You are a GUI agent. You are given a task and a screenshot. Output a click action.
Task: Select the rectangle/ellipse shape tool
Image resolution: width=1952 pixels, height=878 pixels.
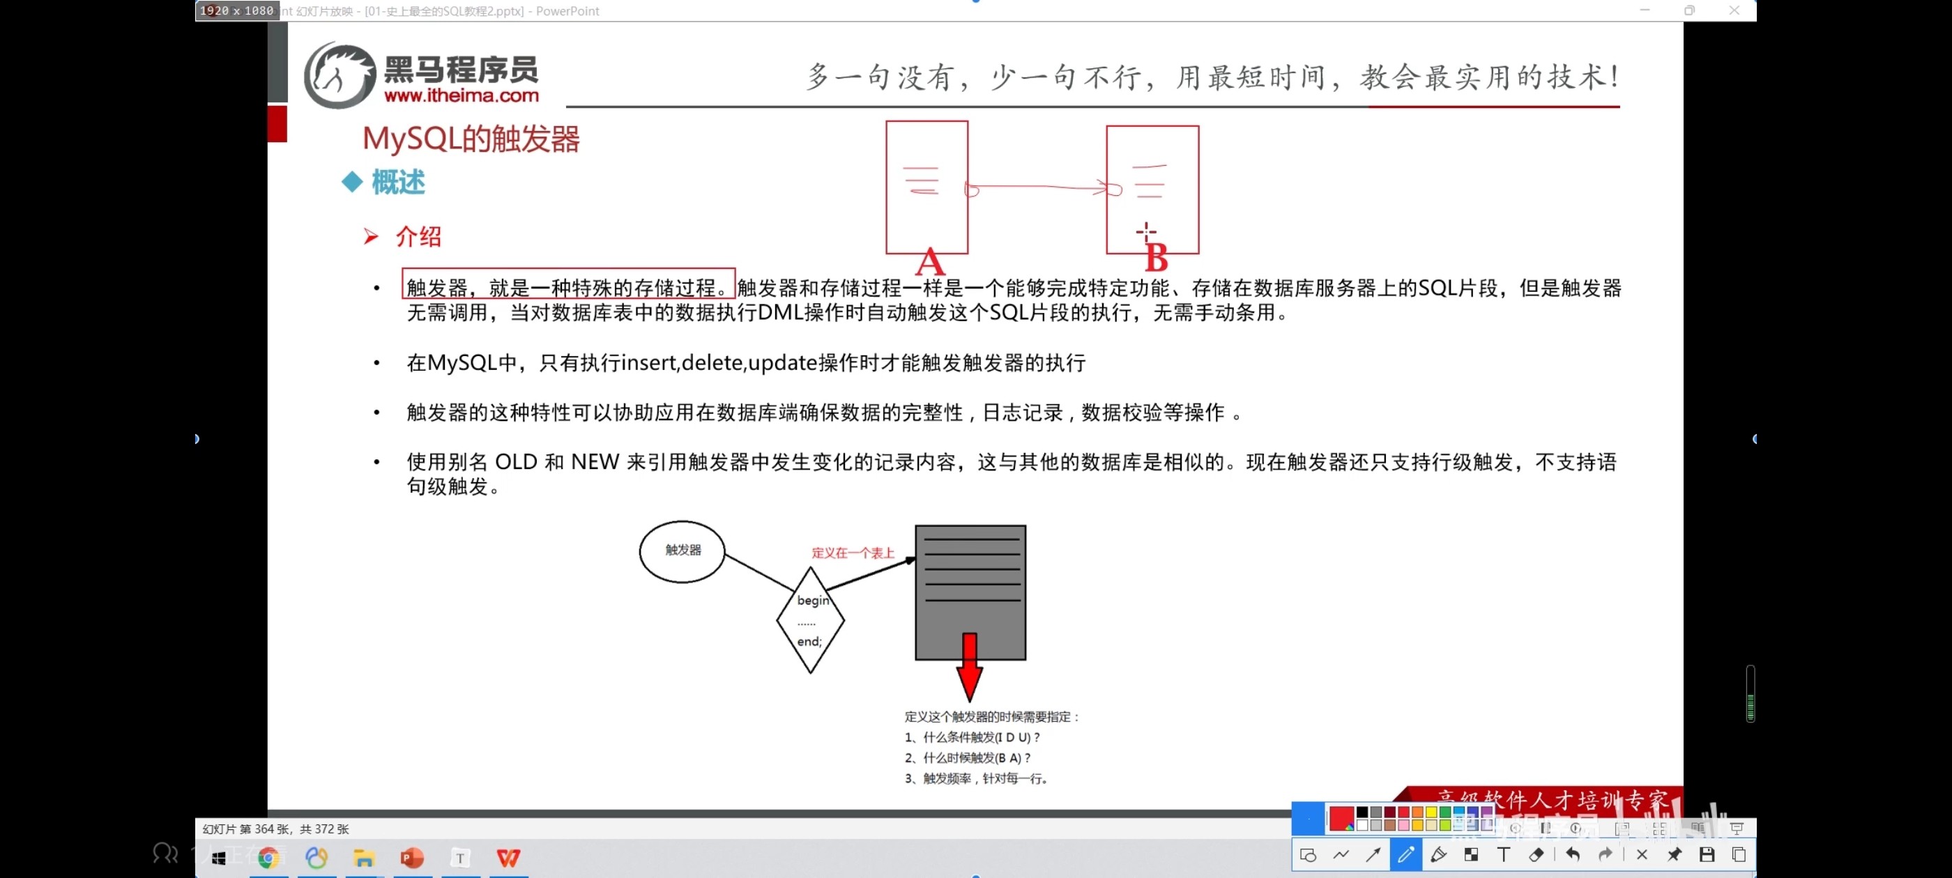1308,855
